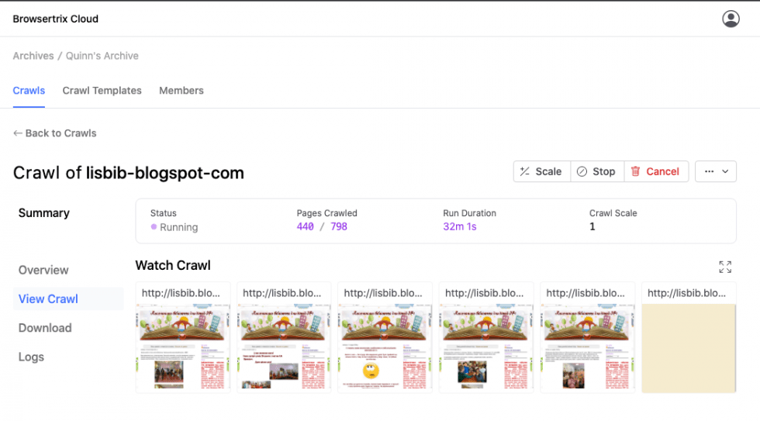Click the Archives breadcrumb link
This screenshot has height=421, width=760.
(33, 56)
